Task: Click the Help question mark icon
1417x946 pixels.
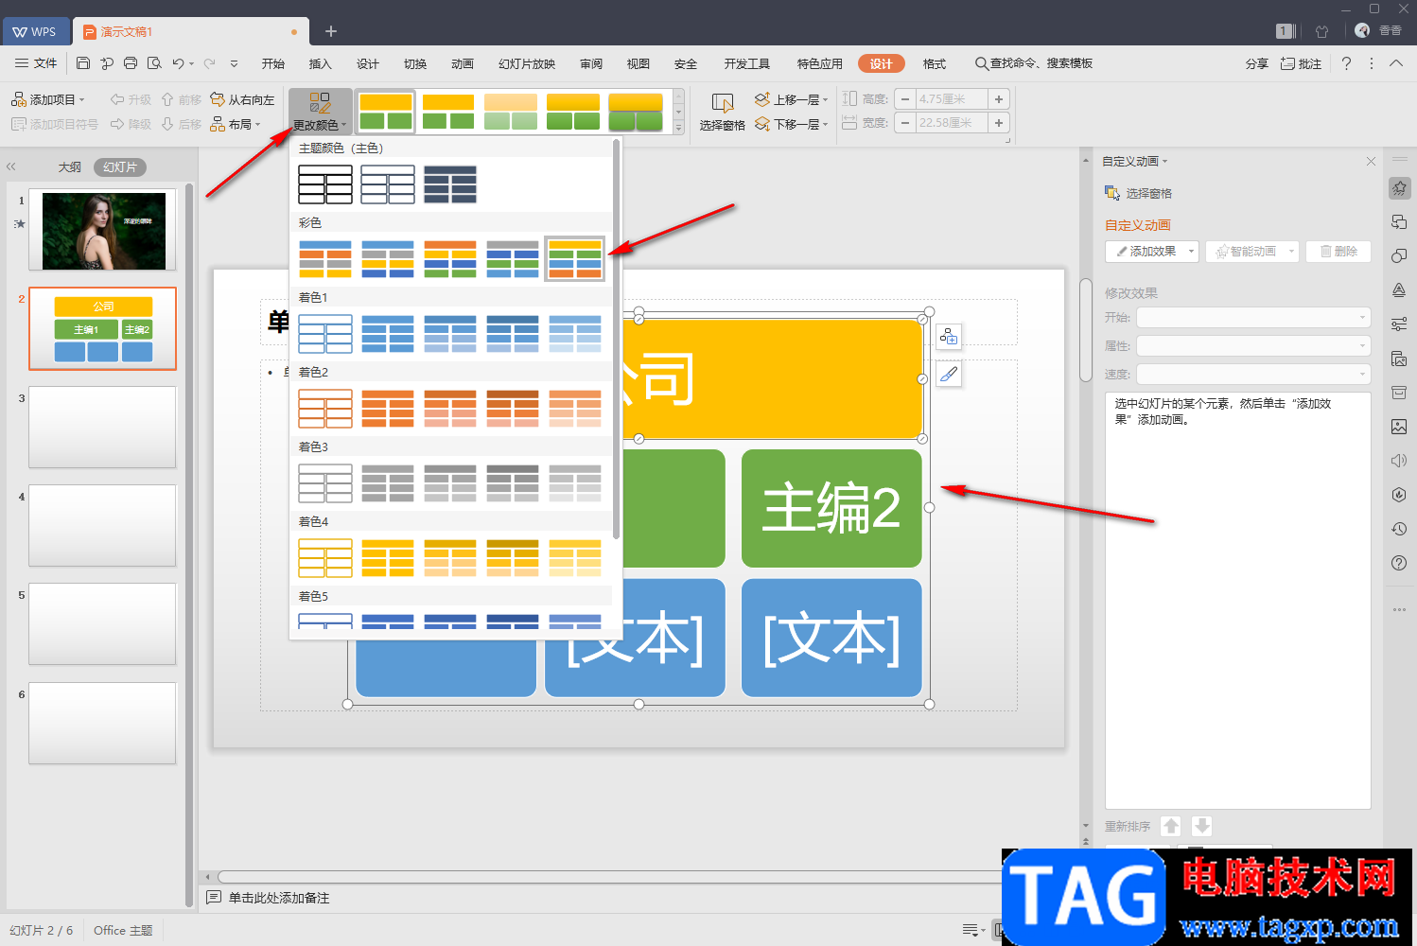Action: (1346, 63)
